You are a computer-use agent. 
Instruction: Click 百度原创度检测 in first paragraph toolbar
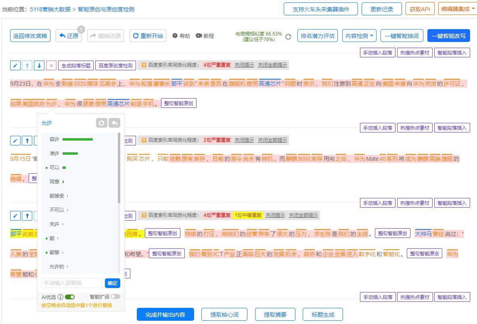coord(115,65)
